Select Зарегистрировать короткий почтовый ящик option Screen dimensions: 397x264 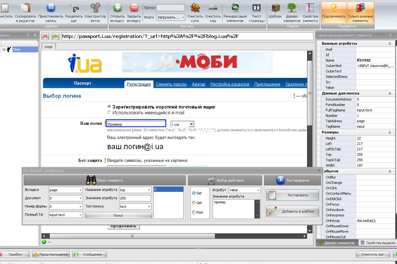(109, 107)
